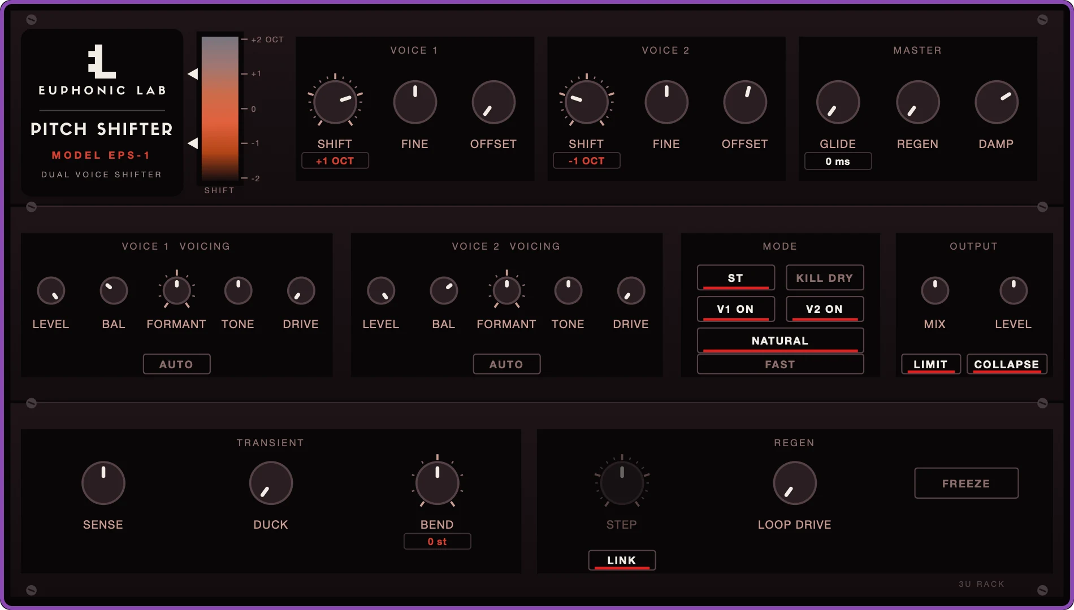Disable the V1 ON button
Image resolution: width=1074 pixels, height=610 pixels.
[735, 309]
